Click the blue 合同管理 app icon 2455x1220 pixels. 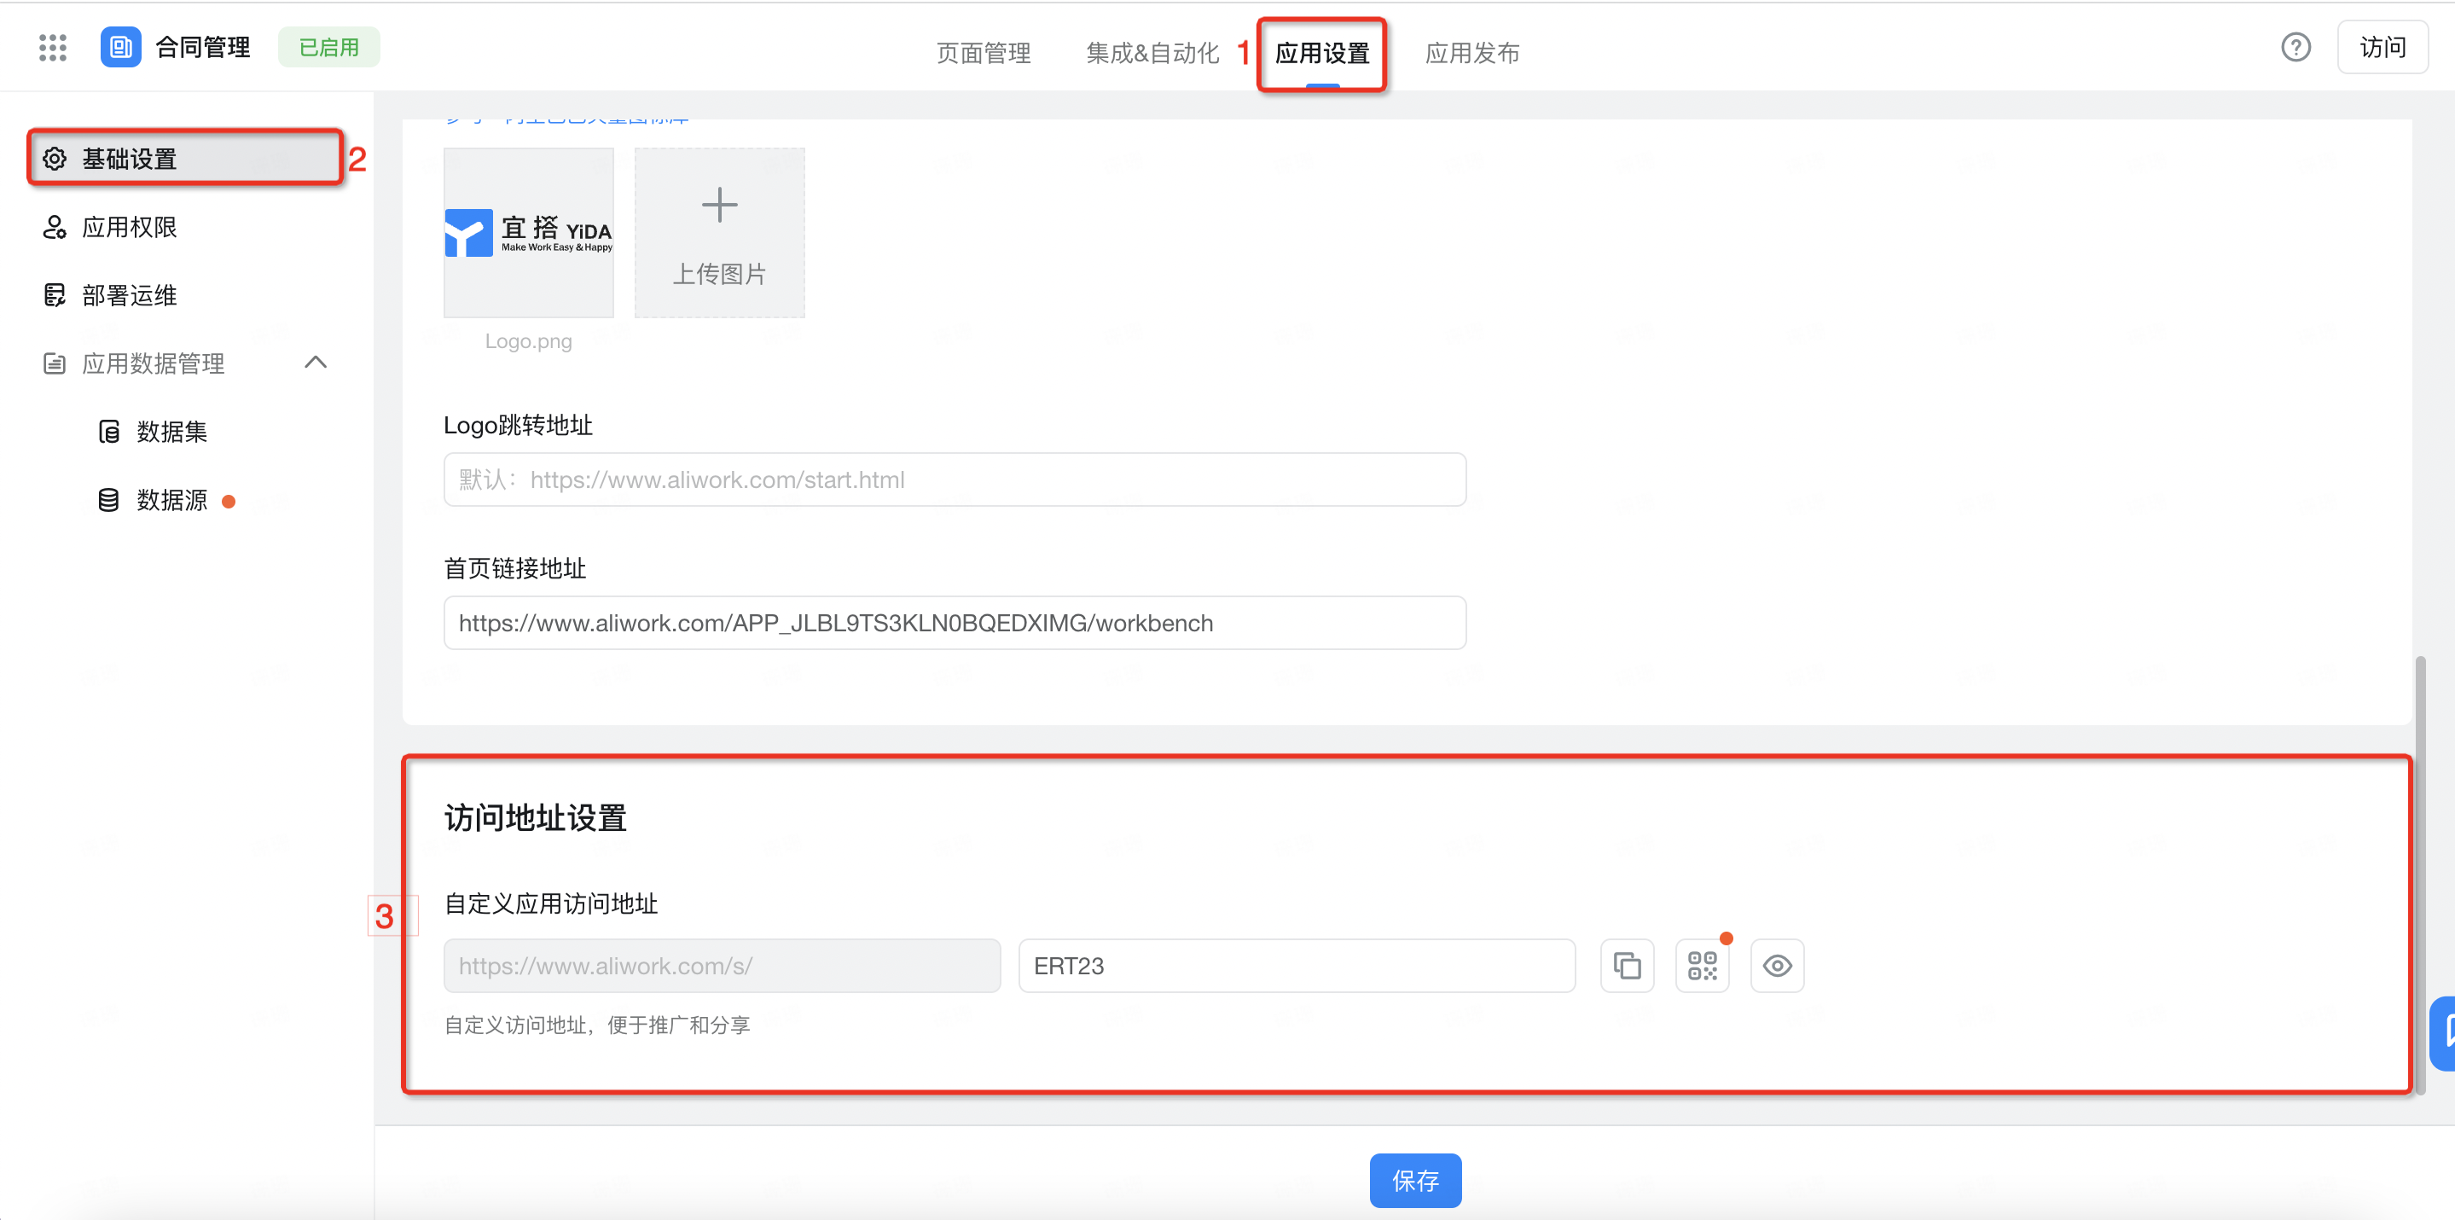pyautogui.click(x=121, y=48)
